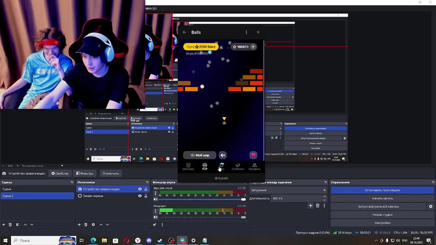
Task: Move the source up in the Sources panel
Action: click(101, 225)
